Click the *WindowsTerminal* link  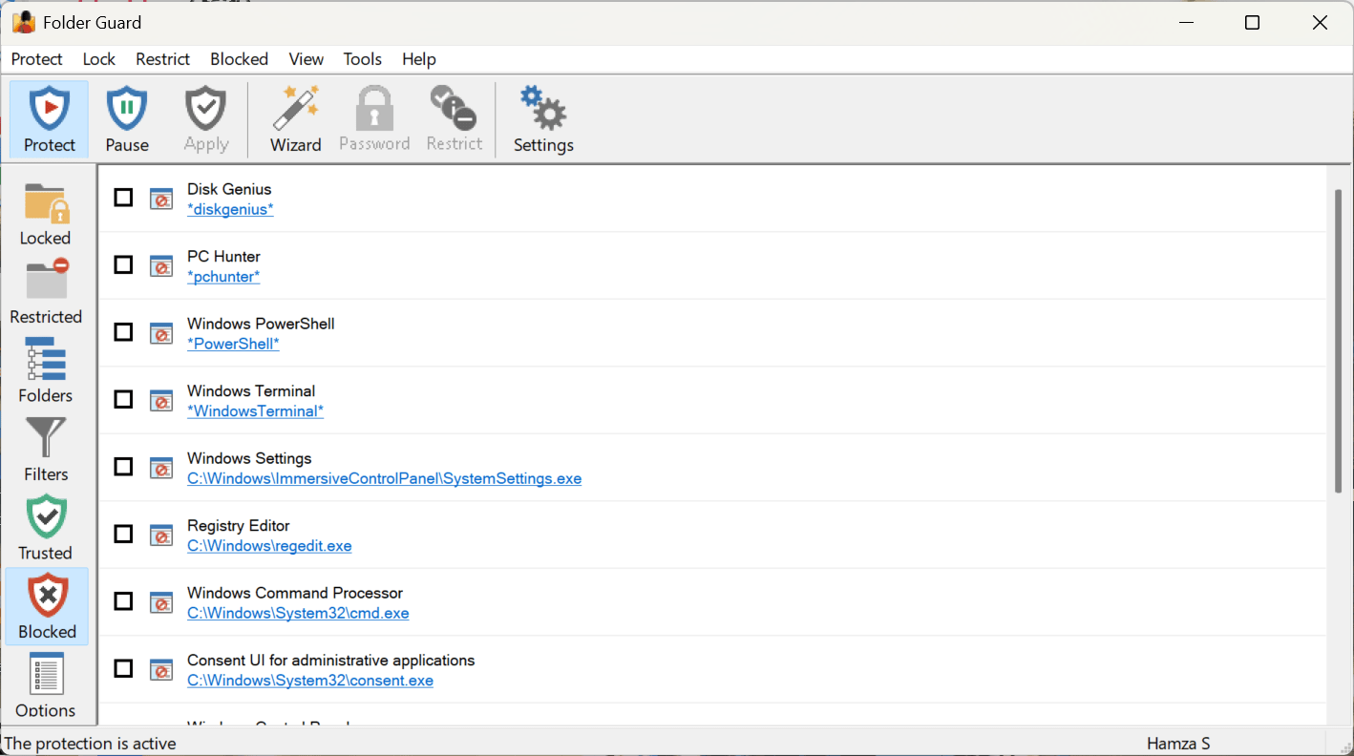pos(255,411)
